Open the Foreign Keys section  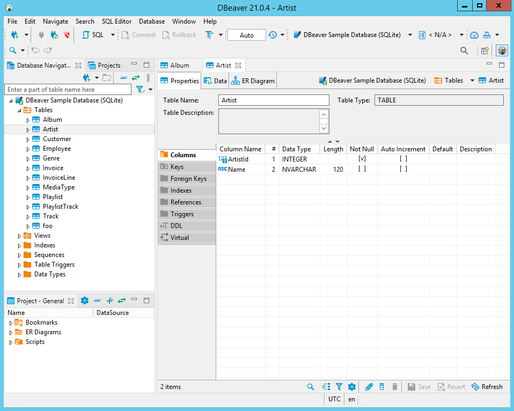point(187,179)
